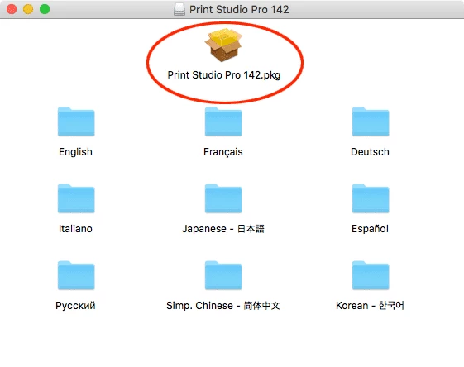Click the 'Français' folder label
Image resolution: width=464 pixels, height=367 pixels.
click(x=223, y=152)
